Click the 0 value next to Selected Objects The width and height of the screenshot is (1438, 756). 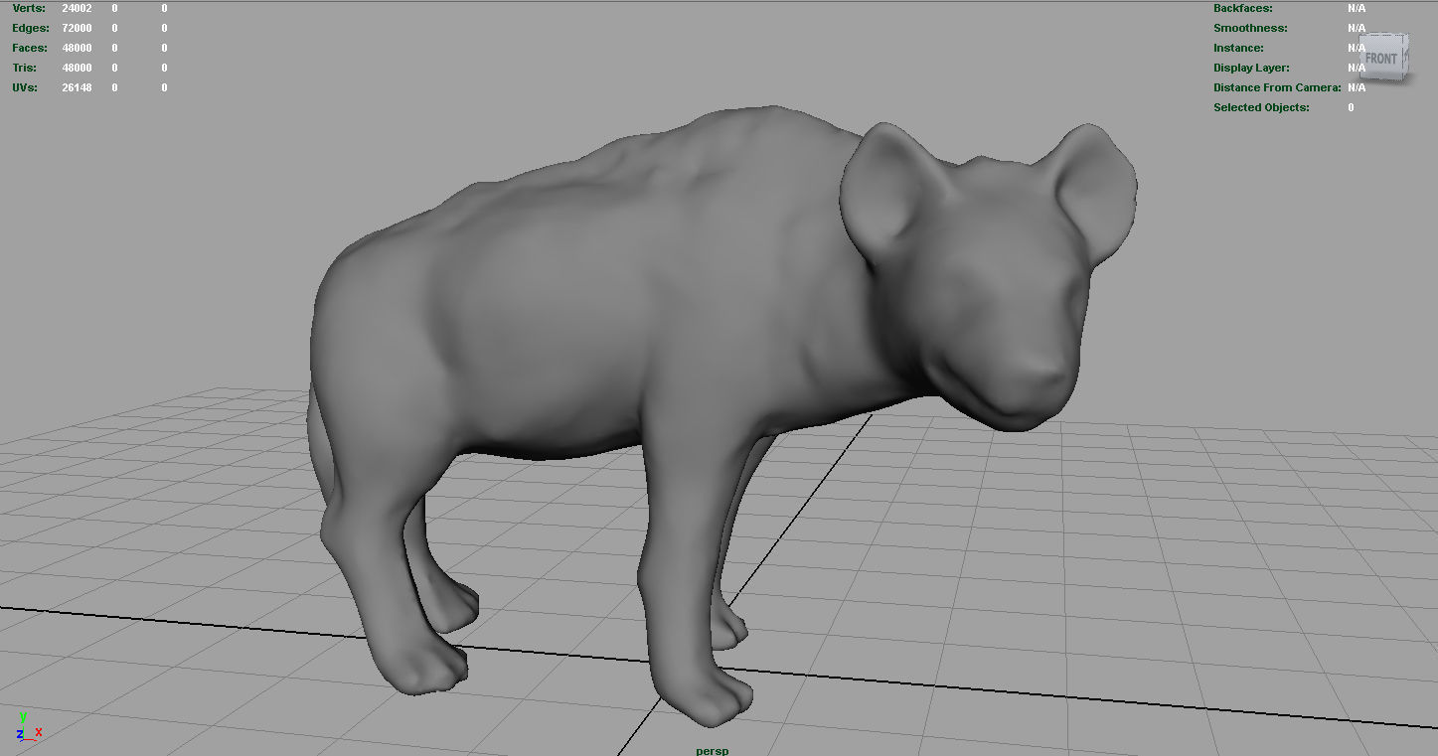click(x=1351, y=107)
